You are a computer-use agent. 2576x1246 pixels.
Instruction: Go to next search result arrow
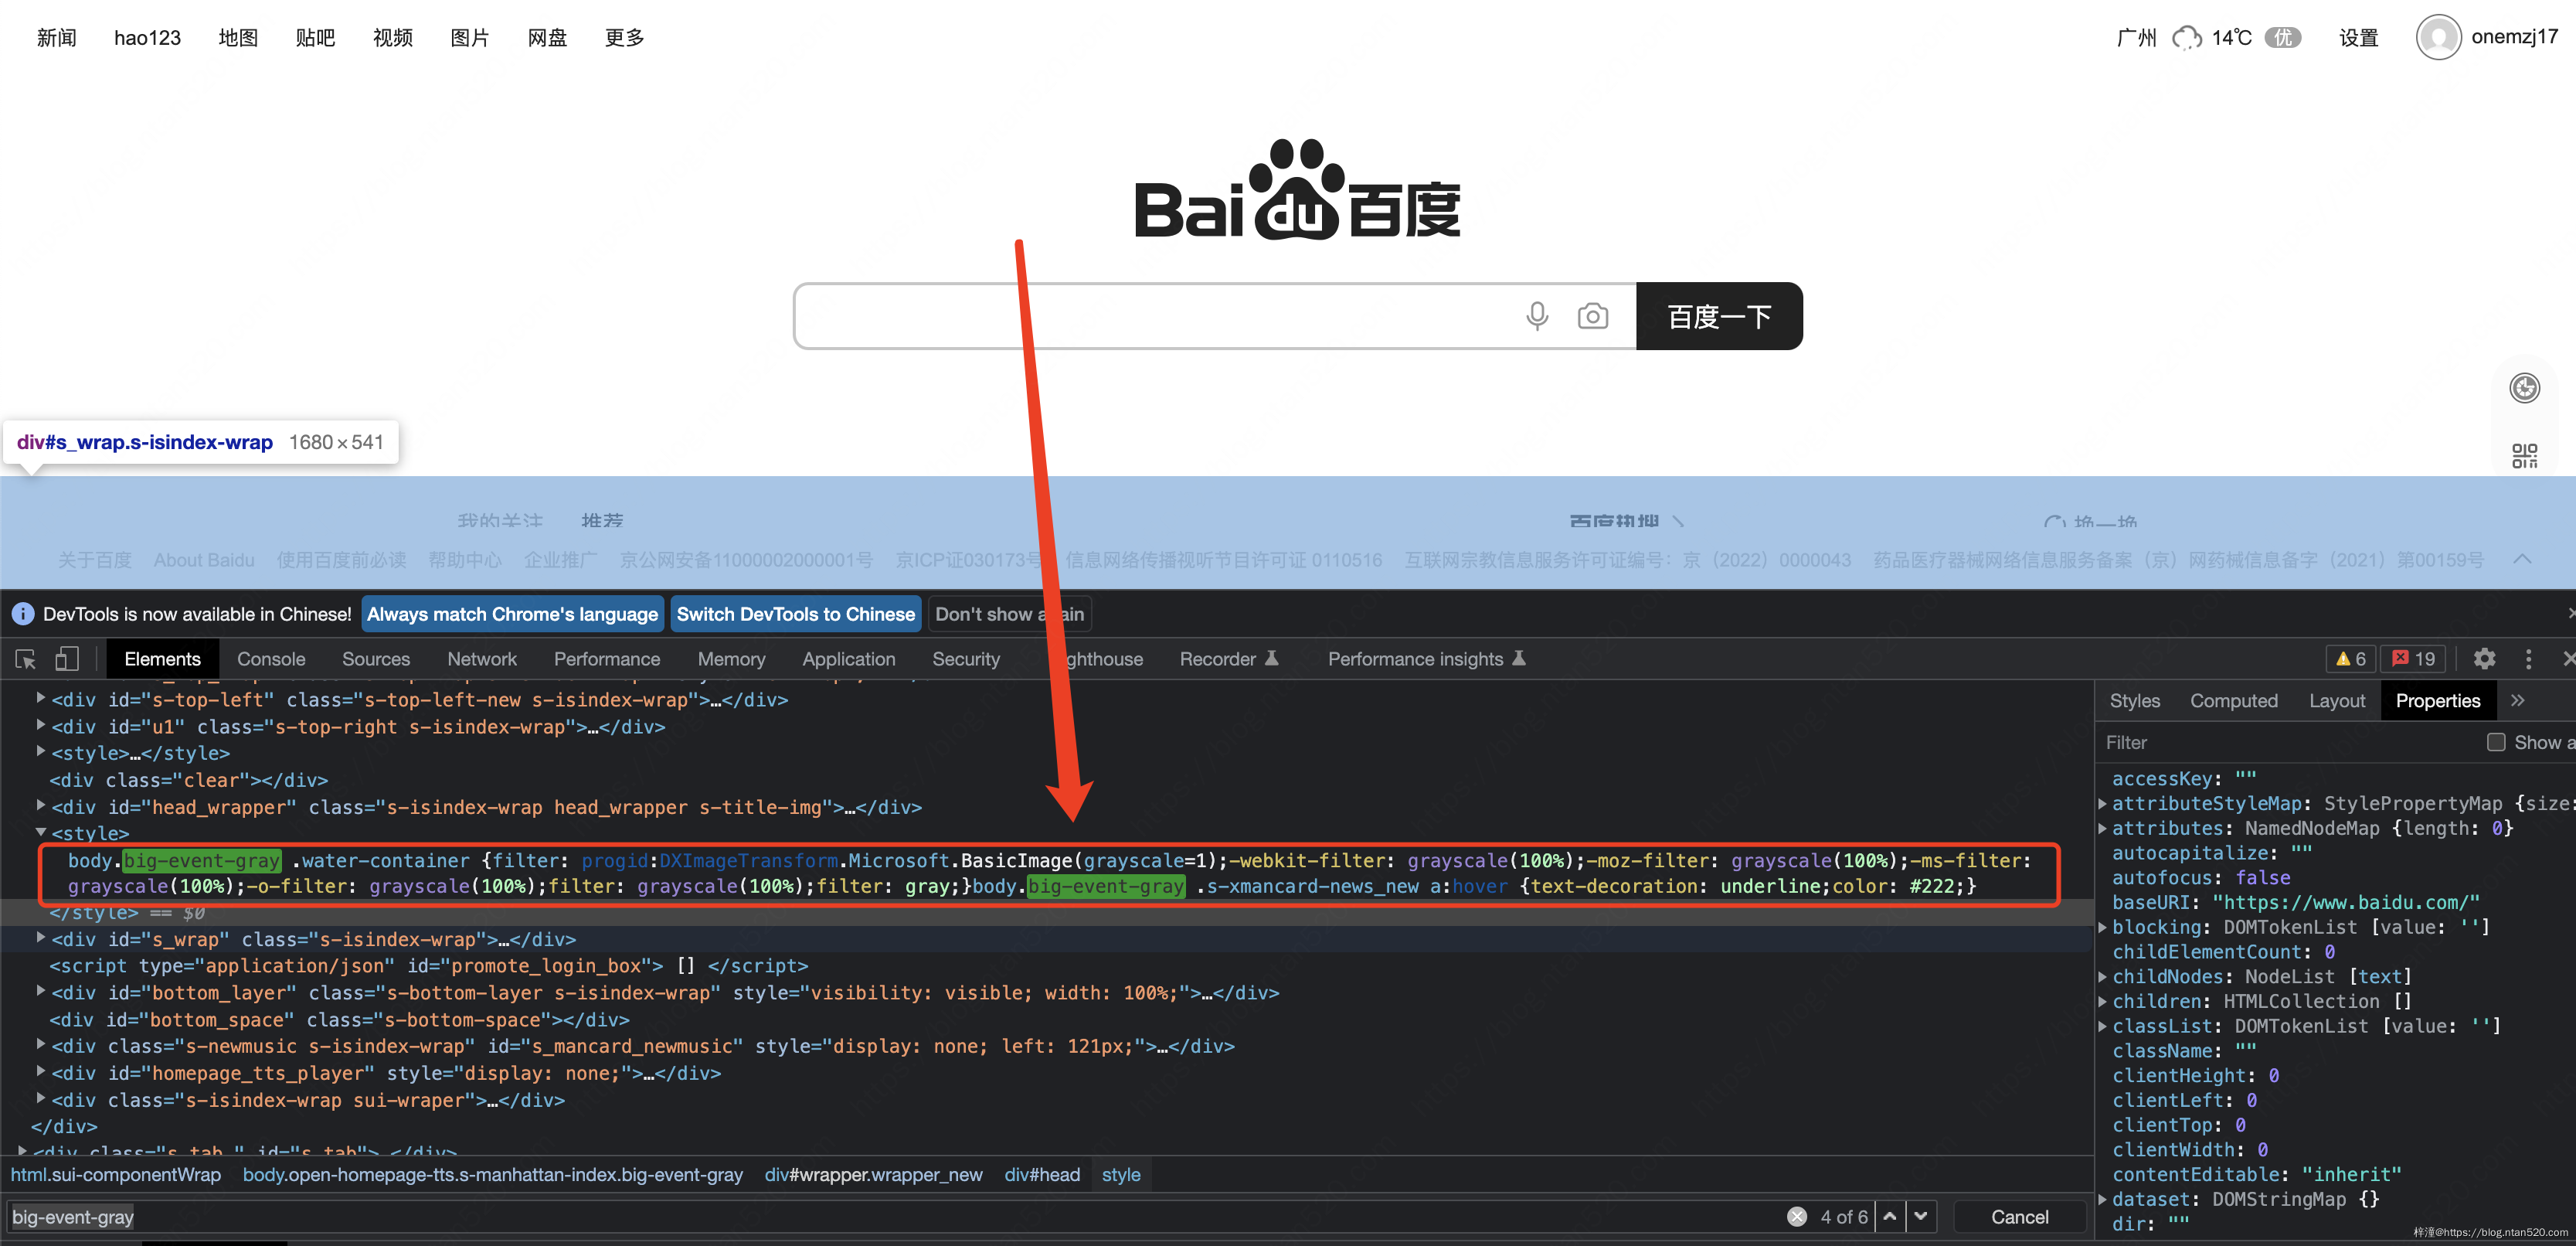pos(1921,1216)
